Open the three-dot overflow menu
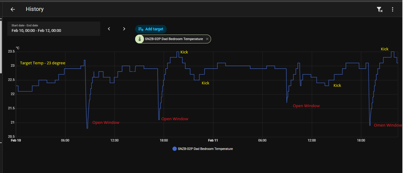The width and height of the screenshot is (403, 173). click(x=392, y=9)
